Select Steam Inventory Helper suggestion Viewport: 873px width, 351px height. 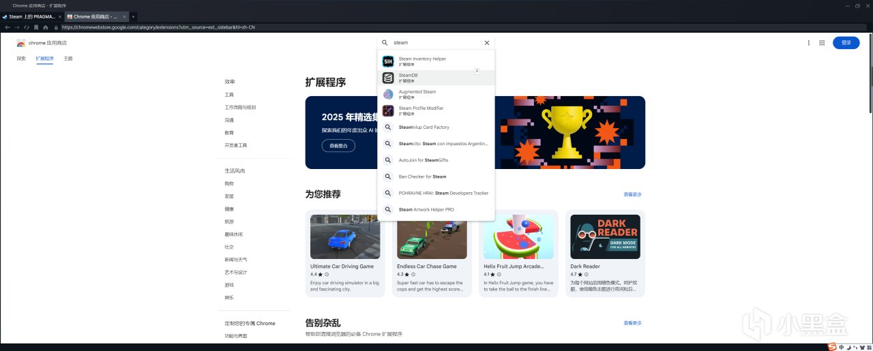[x=436, y=61]
